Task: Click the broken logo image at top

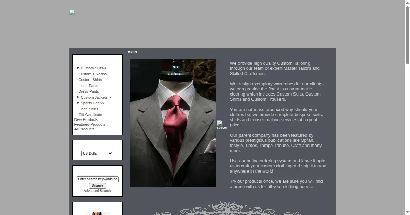Action: click(72, 13)
